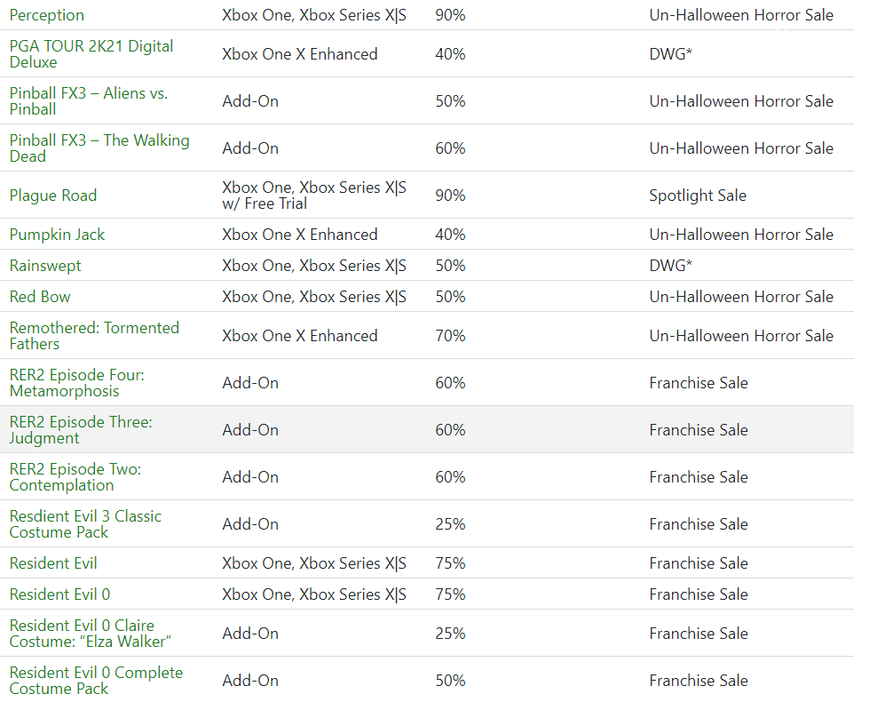Screen dimensions: 869x702
Task: Open the Resident Evil 0 link
Action: (x=59, y=594)
